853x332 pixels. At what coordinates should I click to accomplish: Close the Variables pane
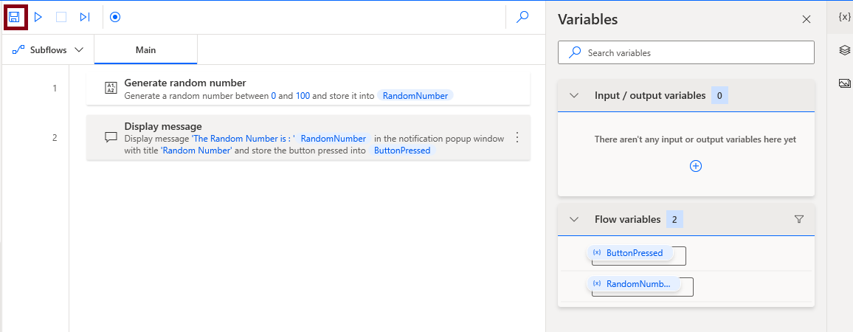tap(807, 20)
